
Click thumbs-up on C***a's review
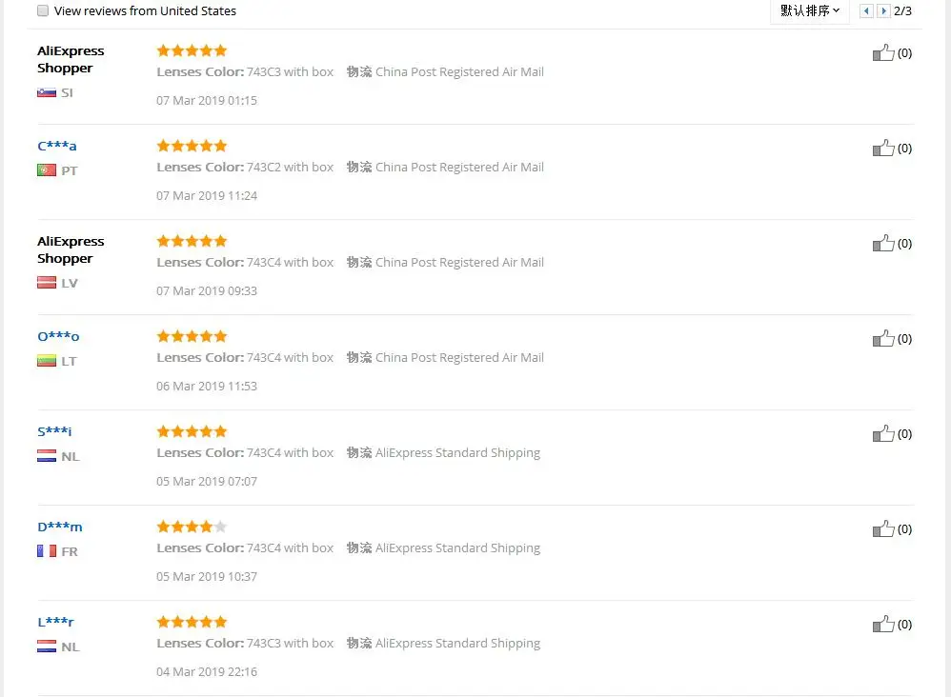click(883, 148)
